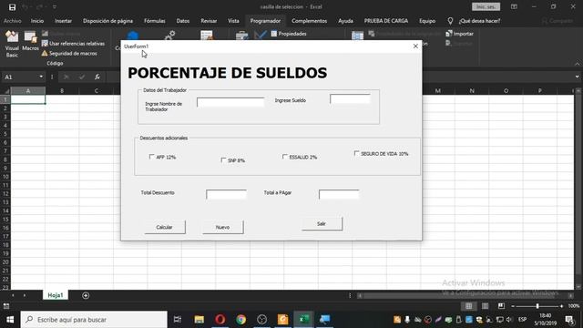Screen dimensions: 583x328
Task: Click the Windows search box
Action: click(x=94, y=320)
